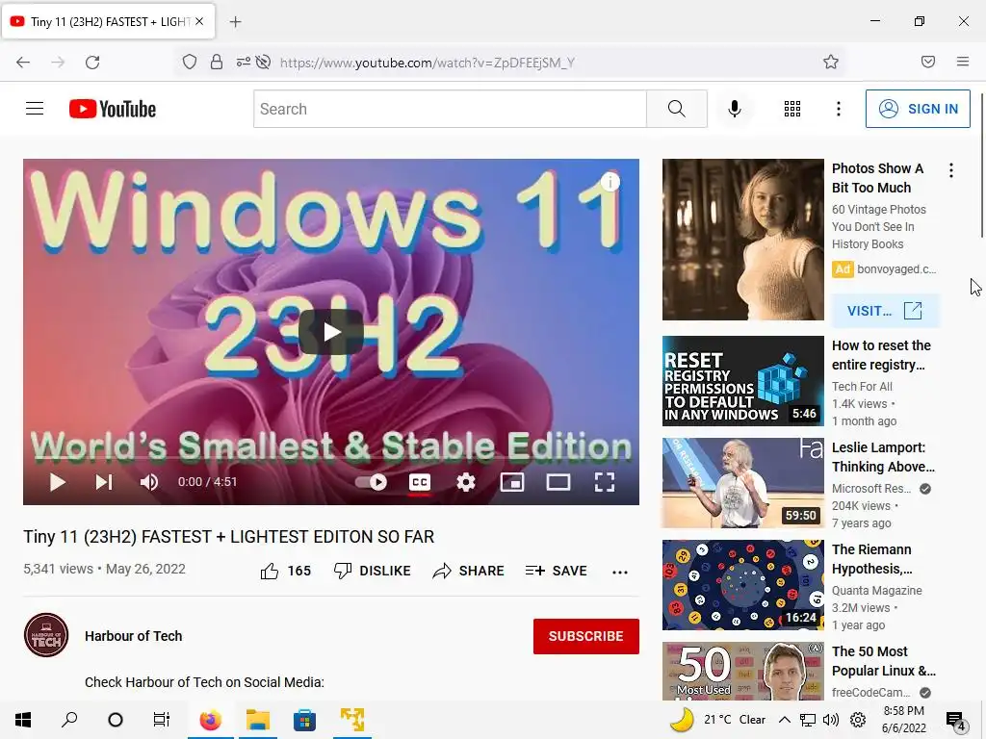Viewport: 986px width, 739px height.
Task: Open The Riemann Hypothesis video thumbnail
Action: pyautogui.click(x=743, y=584)
